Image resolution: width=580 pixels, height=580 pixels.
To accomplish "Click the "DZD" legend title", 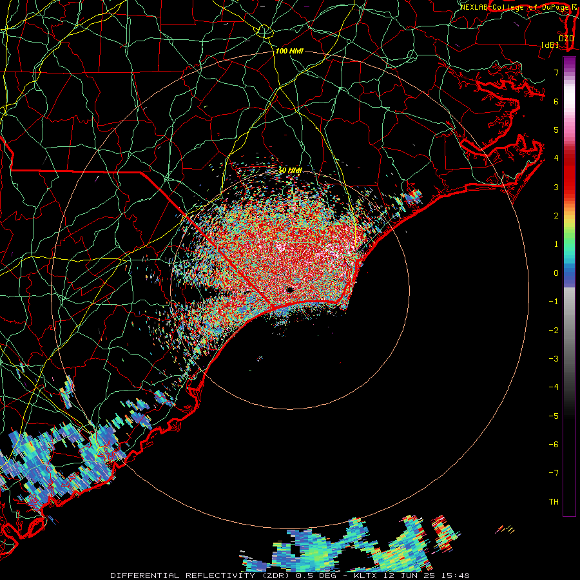I will 566,39.
